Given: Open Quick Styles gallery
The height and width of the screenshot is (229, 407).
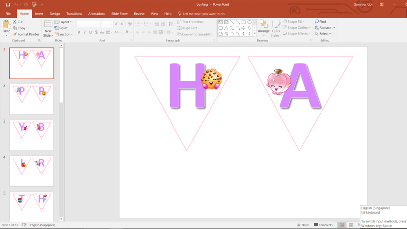Looking at the screenshot, I should 276,28.
